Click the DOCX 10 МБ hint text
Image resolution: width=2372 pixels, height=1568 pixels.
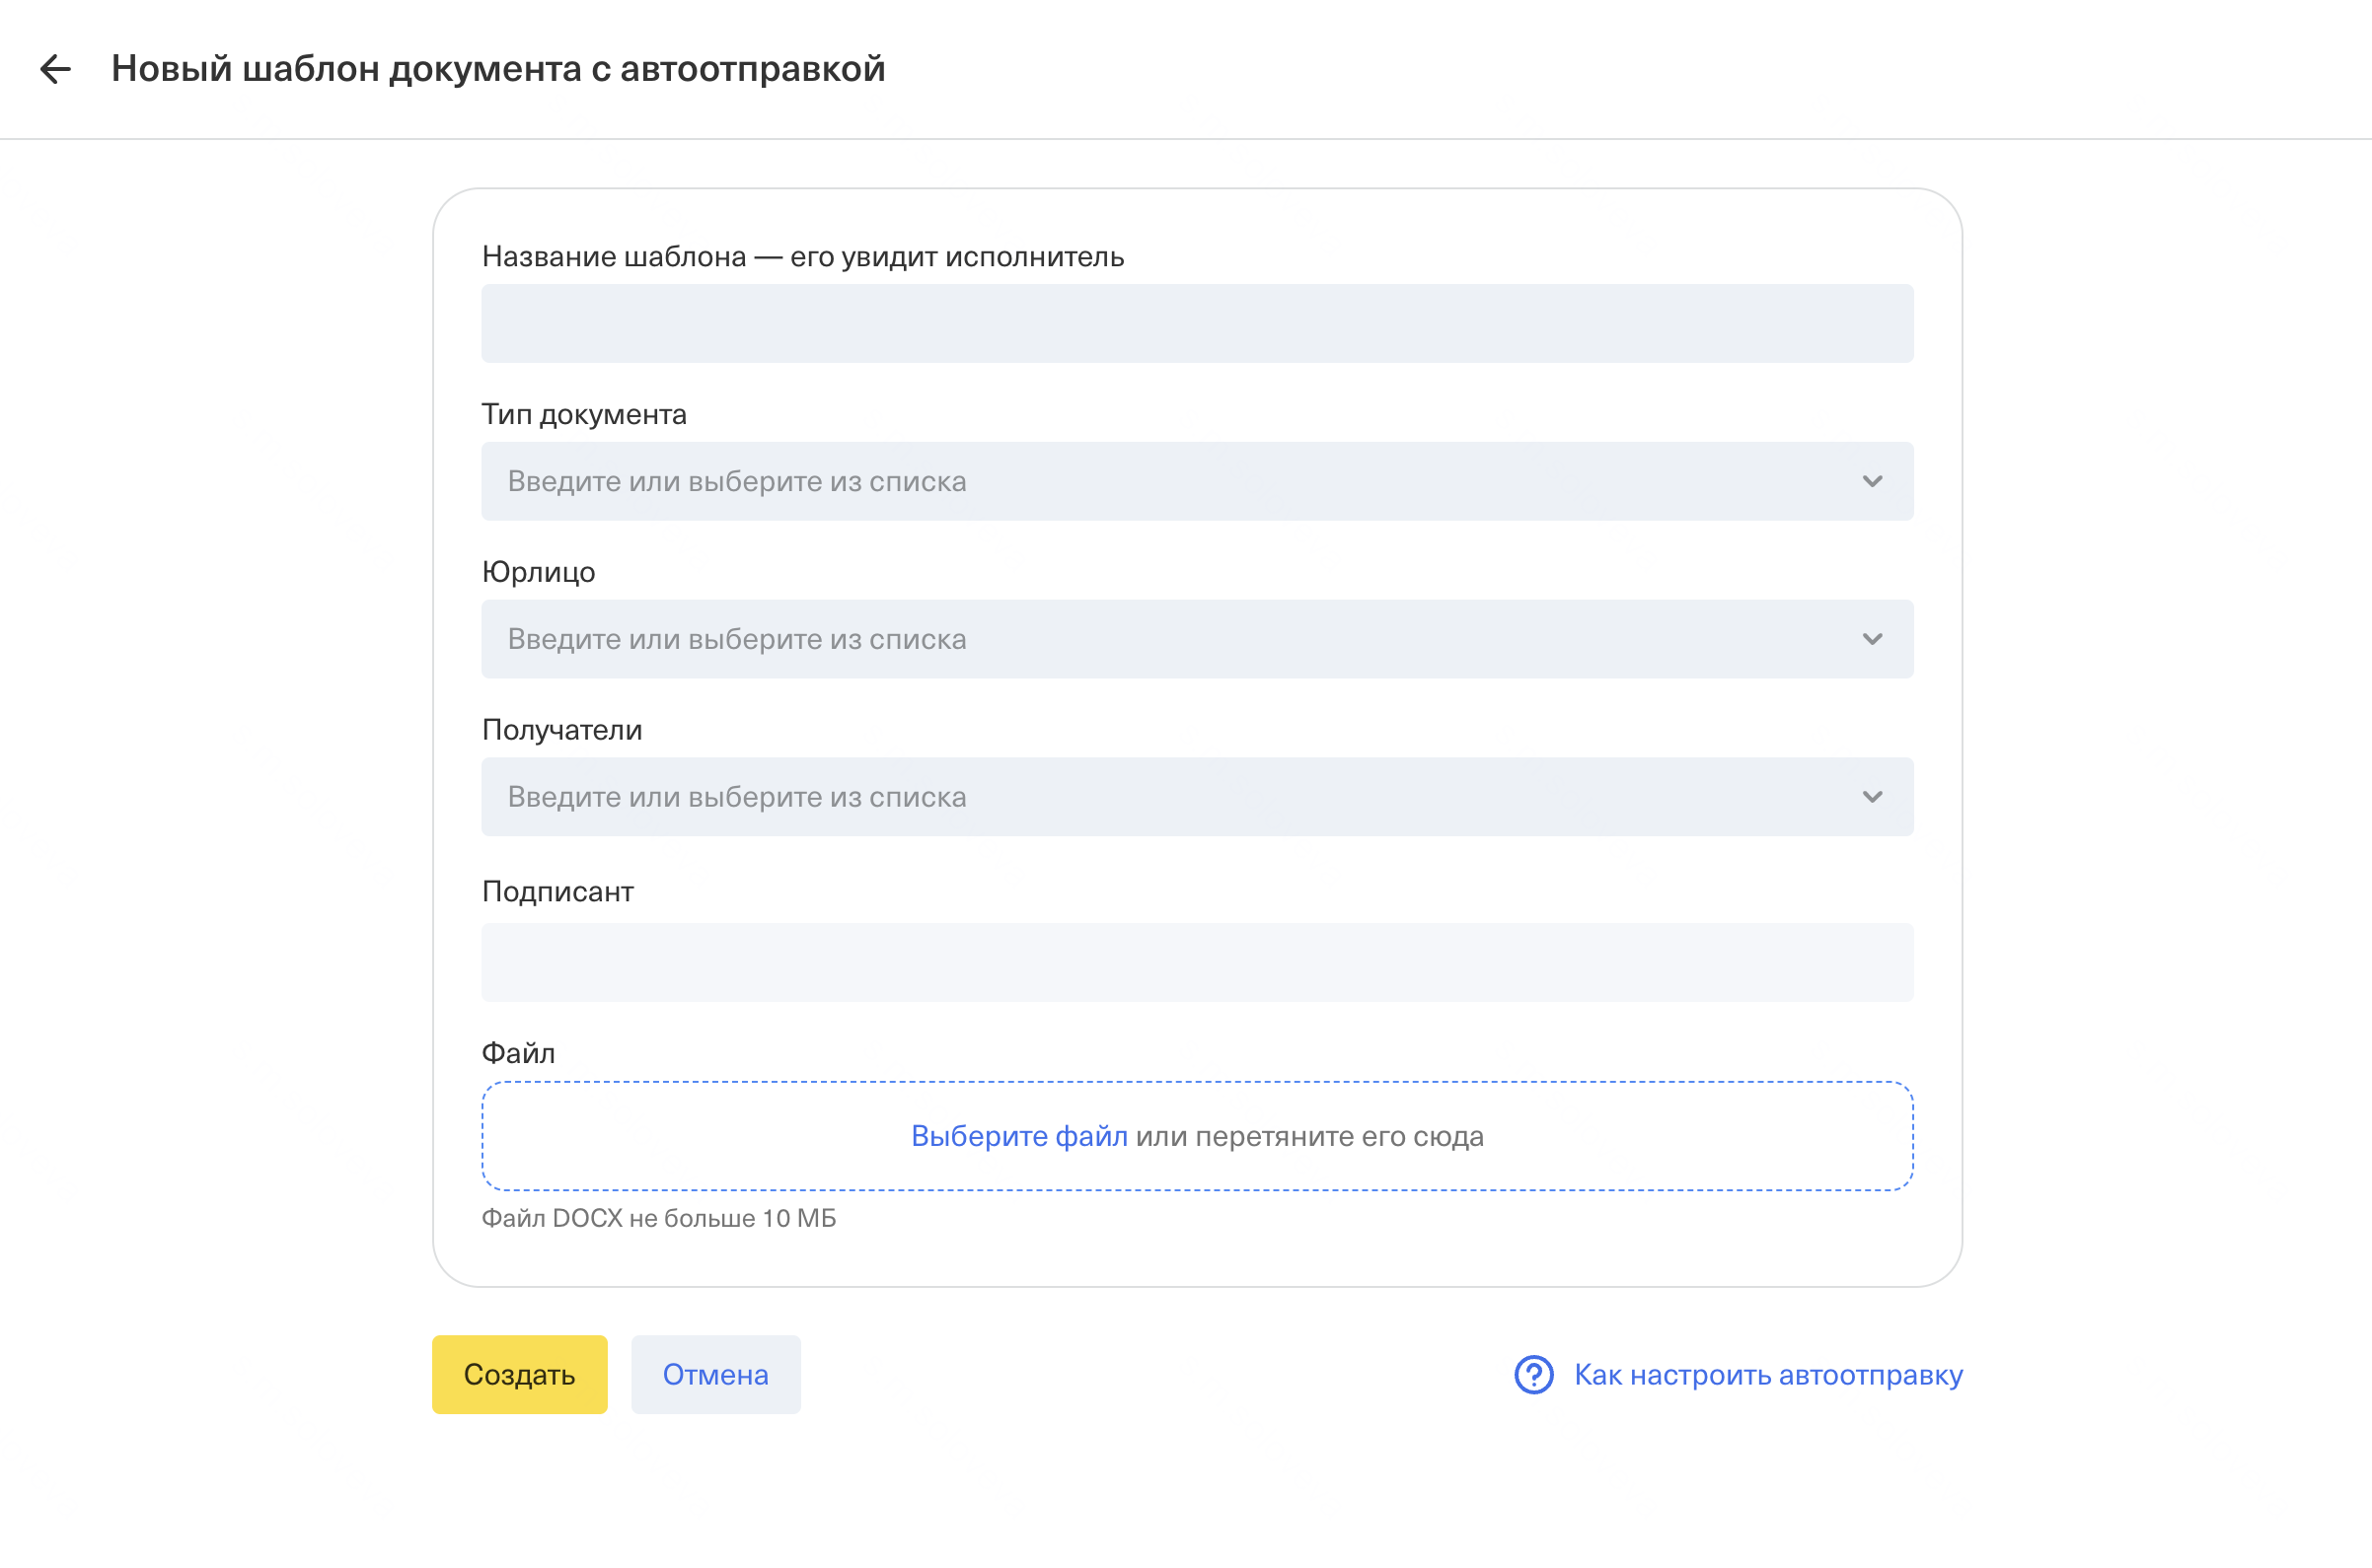pyautogui.click(x=658, y=1218)
